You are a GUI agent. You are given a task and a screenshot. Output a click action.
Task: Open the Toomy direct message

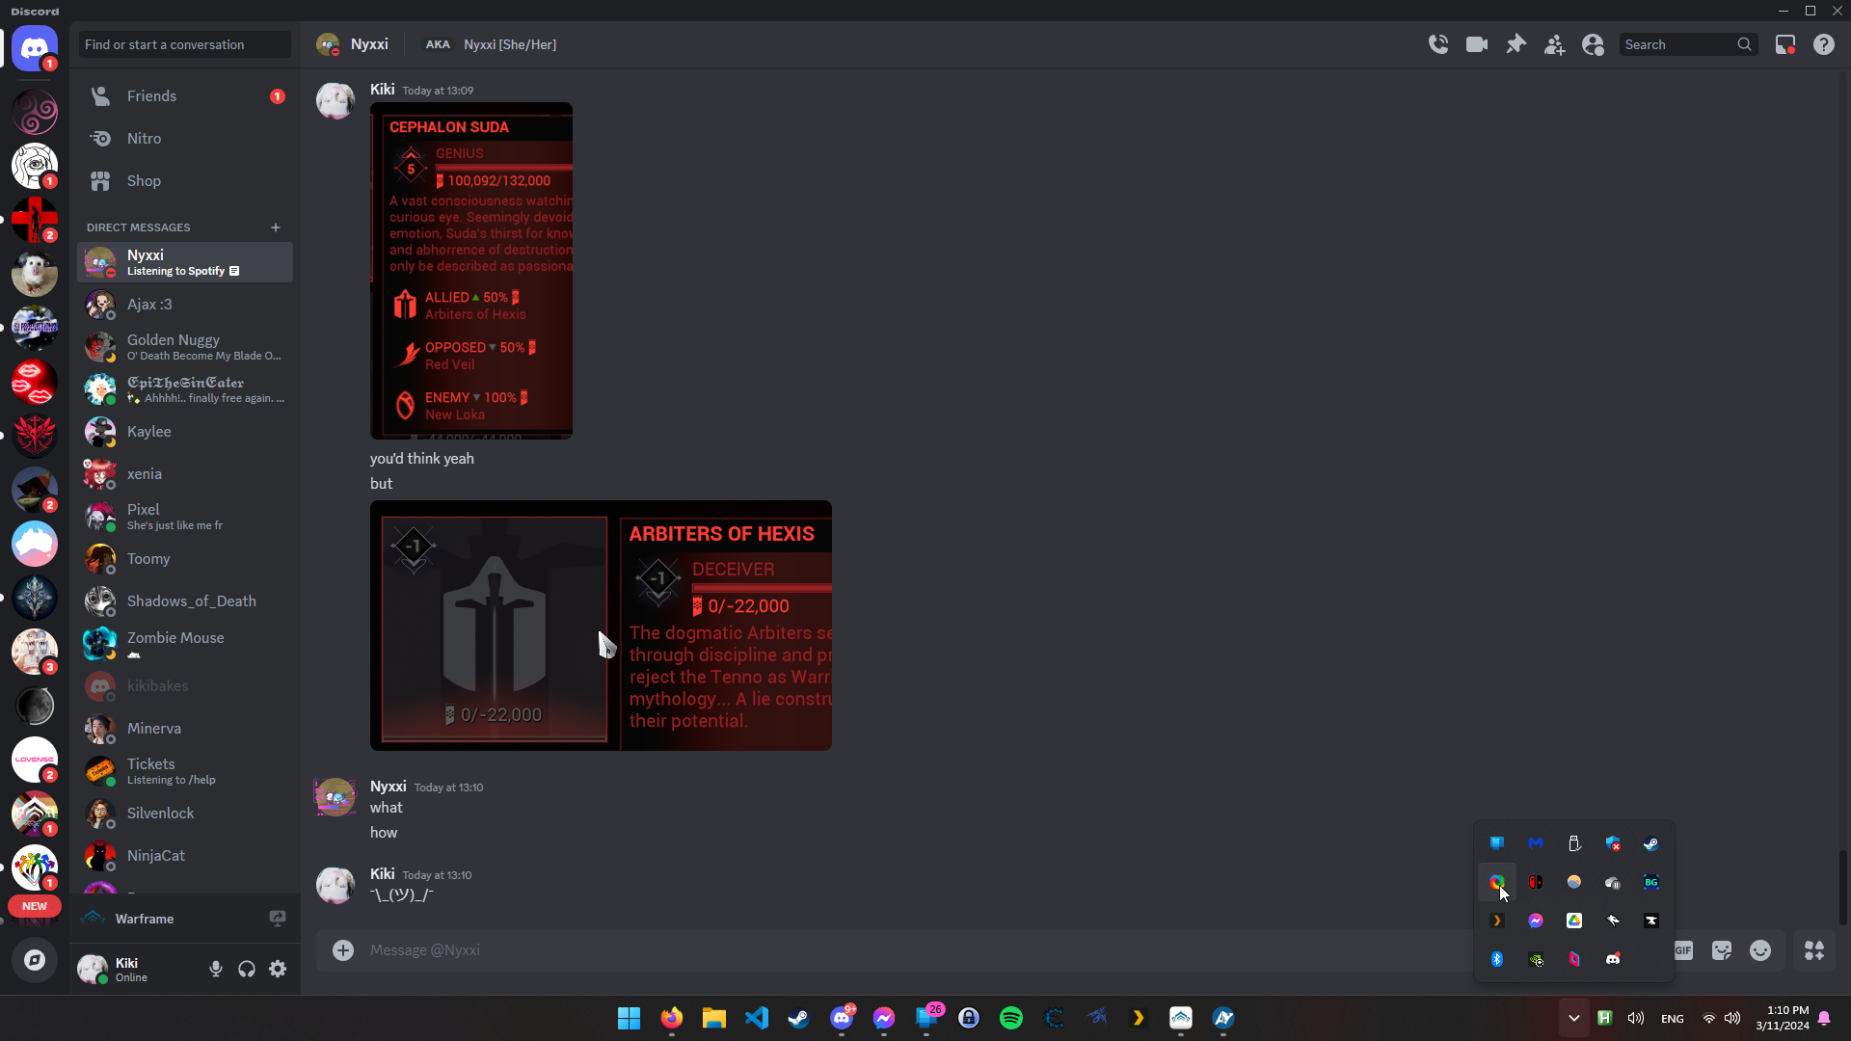coord(185,559)
